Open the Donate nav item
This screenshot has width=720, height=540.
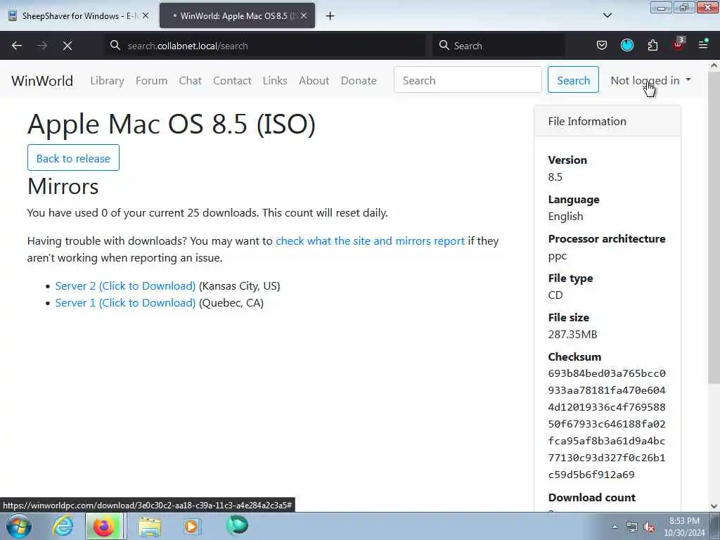[359, 80]
